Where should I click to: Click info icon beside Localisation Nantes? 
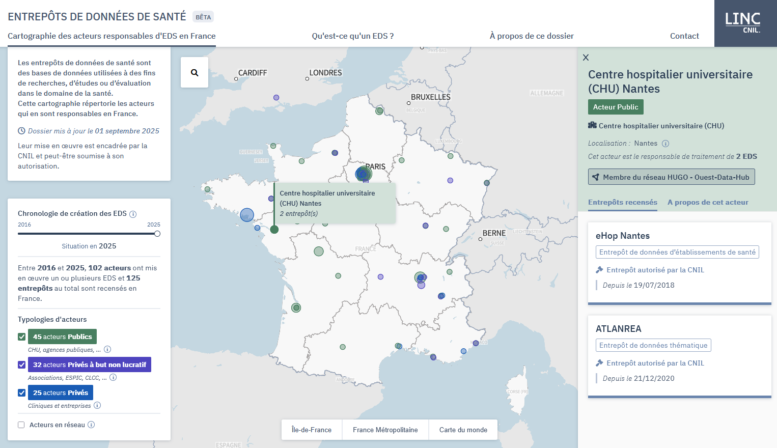[665, 144]
